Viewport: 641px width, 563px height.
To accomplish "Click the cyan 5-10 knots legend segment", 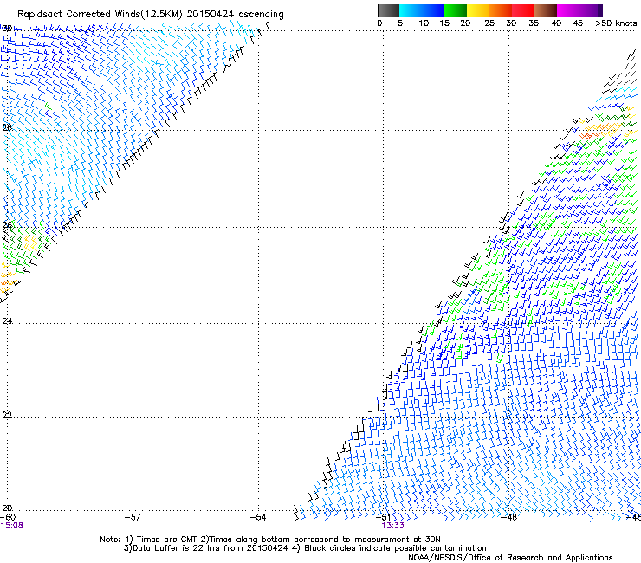I will (411, 10).
